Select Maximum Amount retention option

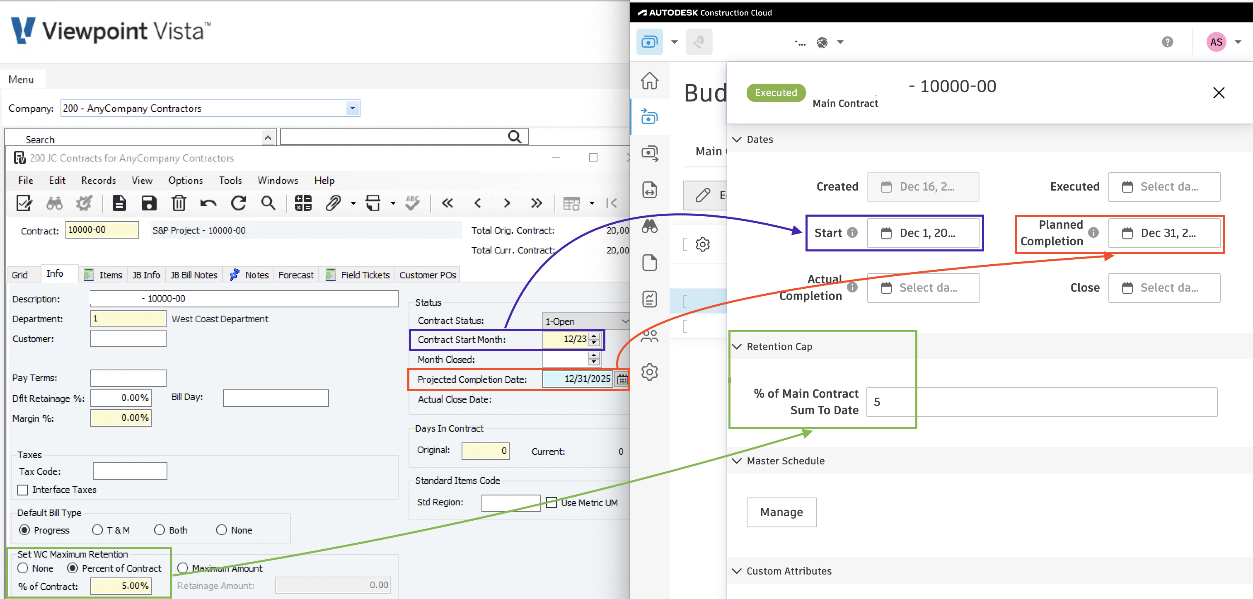pos(182,568)
